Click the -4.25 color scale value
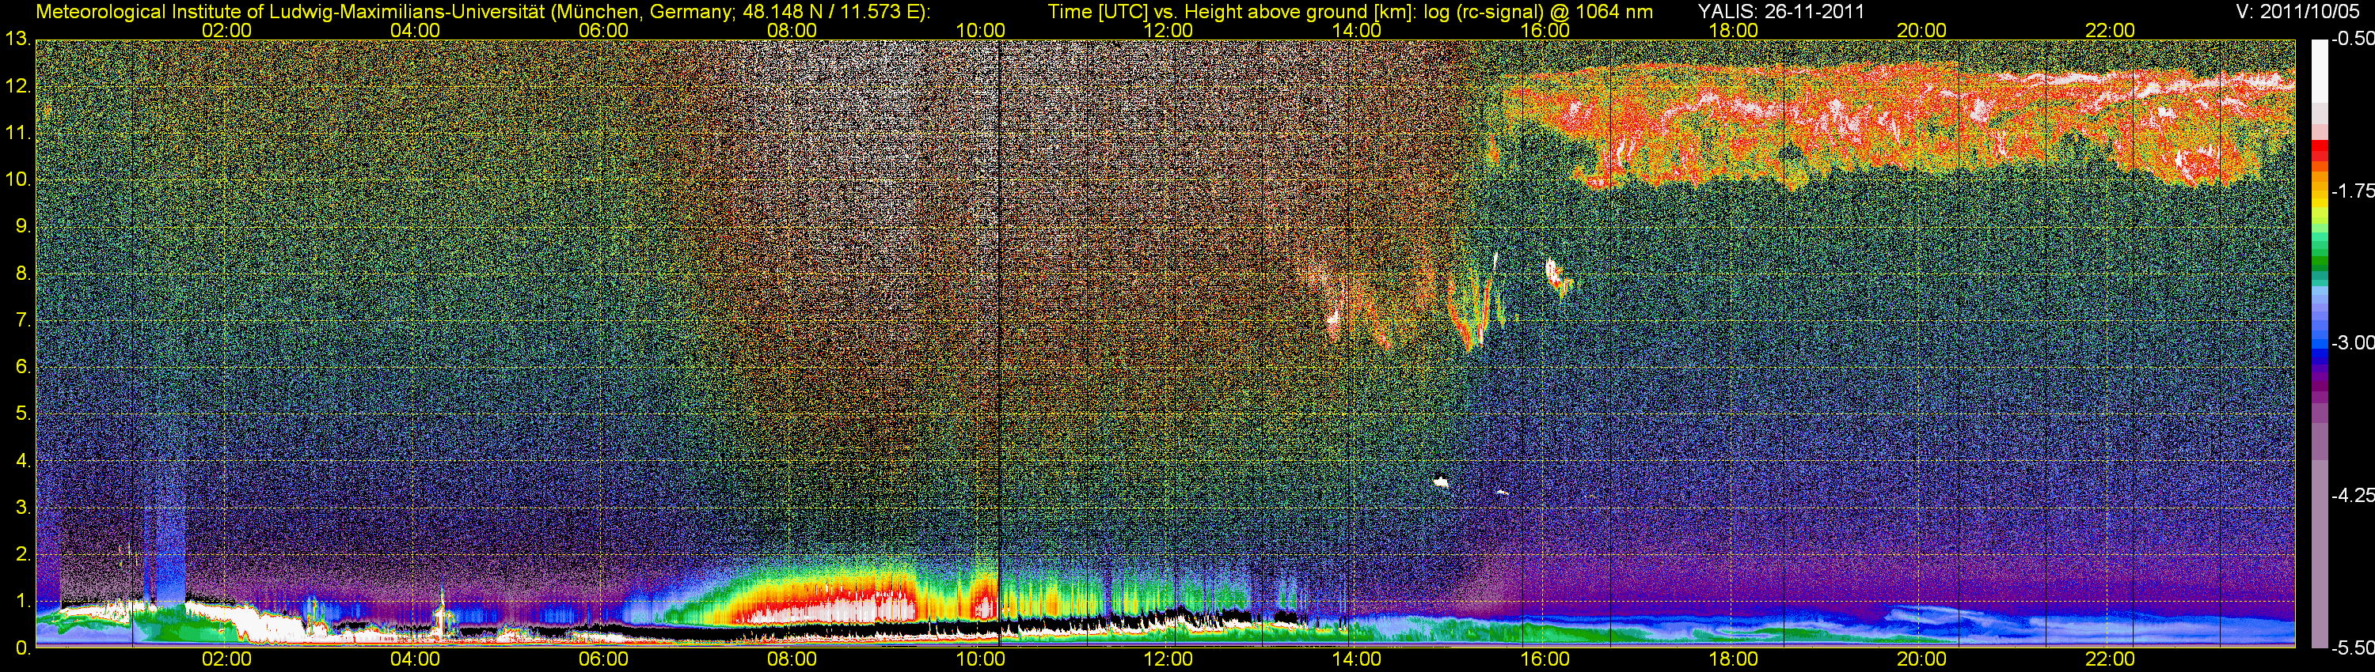The width and height of the screenshot is (2375, 672). click(2352, 495)
